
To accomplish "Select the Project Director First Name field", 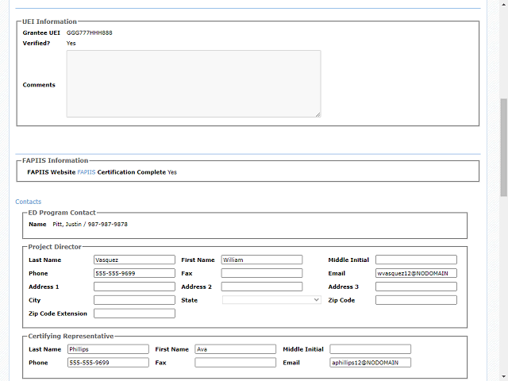I will click(x=262, y=260).
